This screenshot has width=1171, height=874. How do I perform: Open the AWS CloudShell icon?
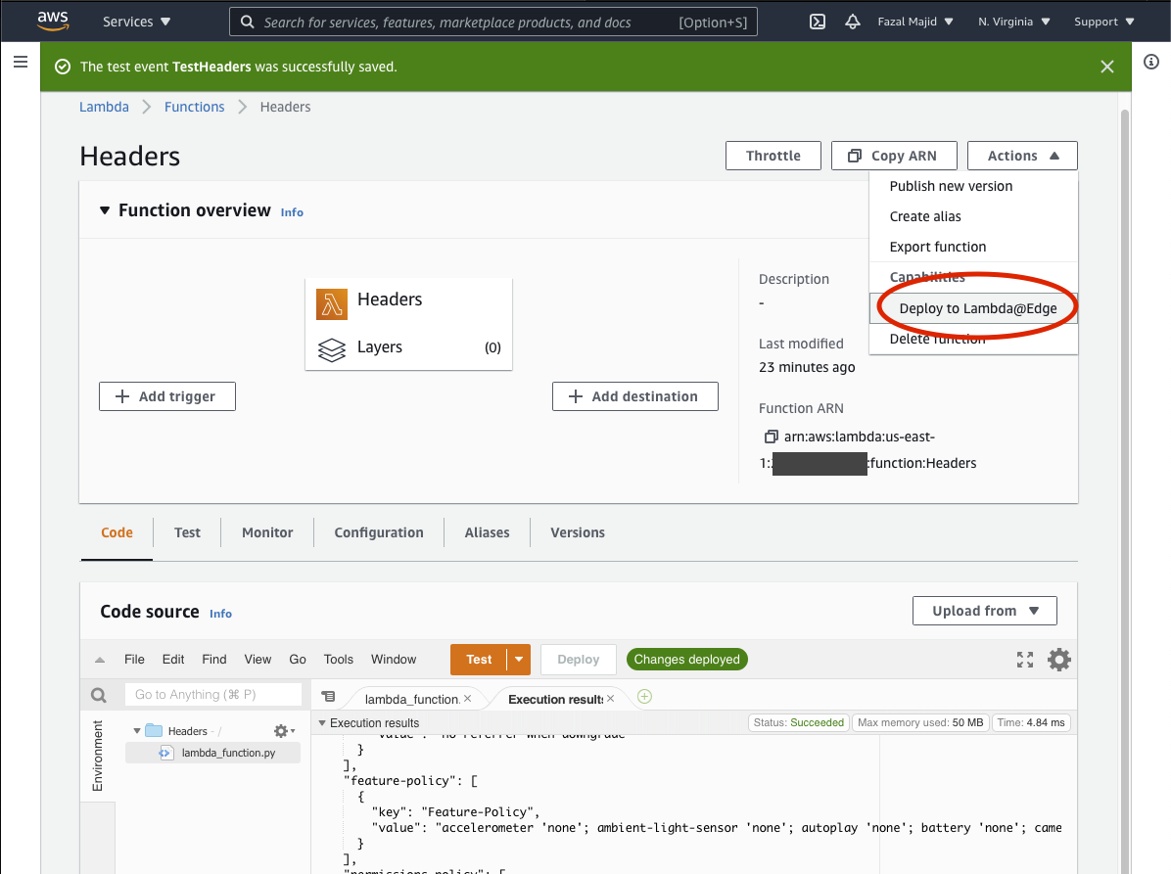click(x=818, y=22)
